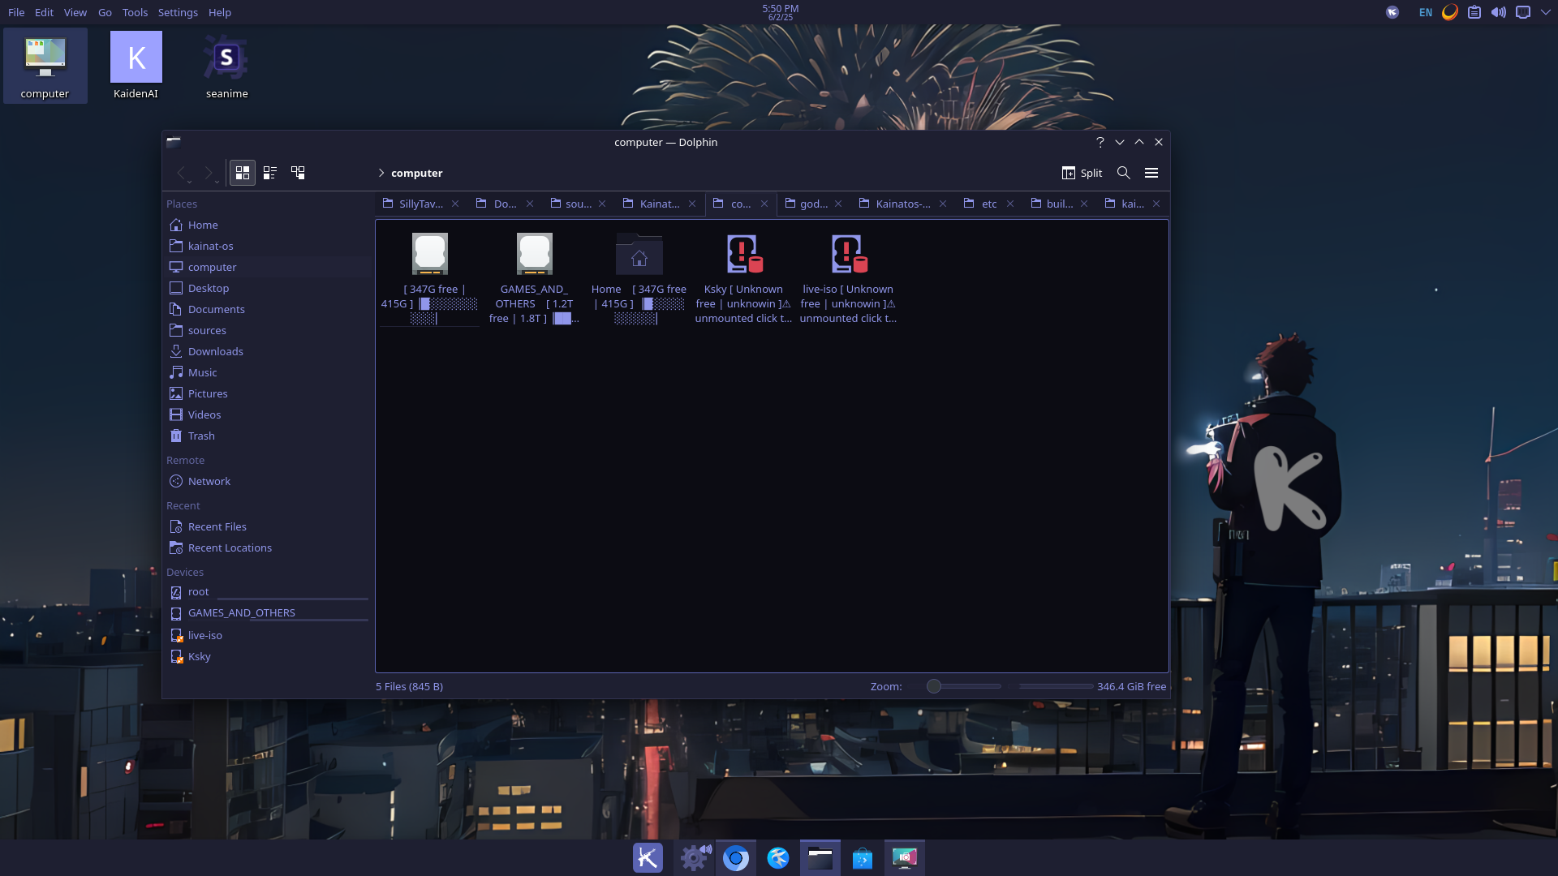Open the Documents place
The height and width of the screenshot is (876, 1558).
pyautogui.click(x=267, y=309)
